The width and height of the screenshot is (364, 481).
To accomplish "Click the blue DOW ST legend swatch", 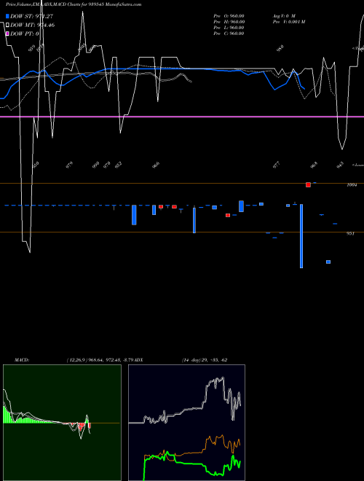I will [7, 16].
